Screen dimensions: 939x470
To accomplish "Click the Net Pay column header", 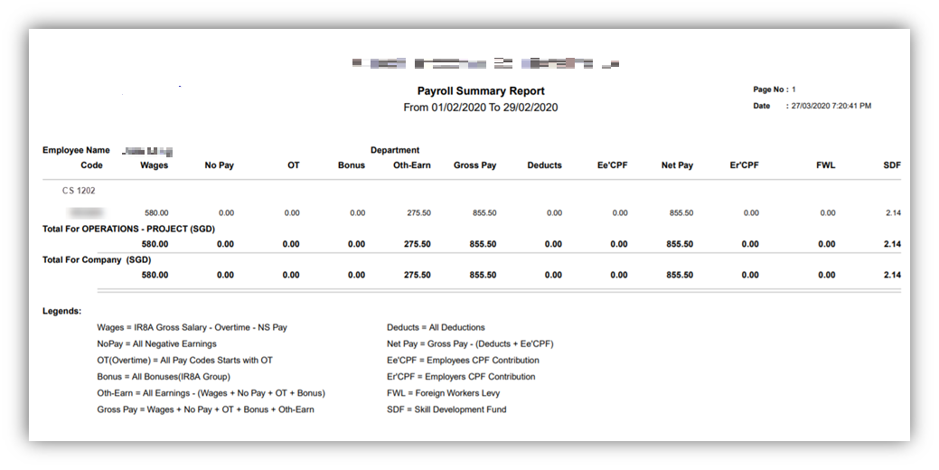I will pyautogui.click(x=677, y=165).
